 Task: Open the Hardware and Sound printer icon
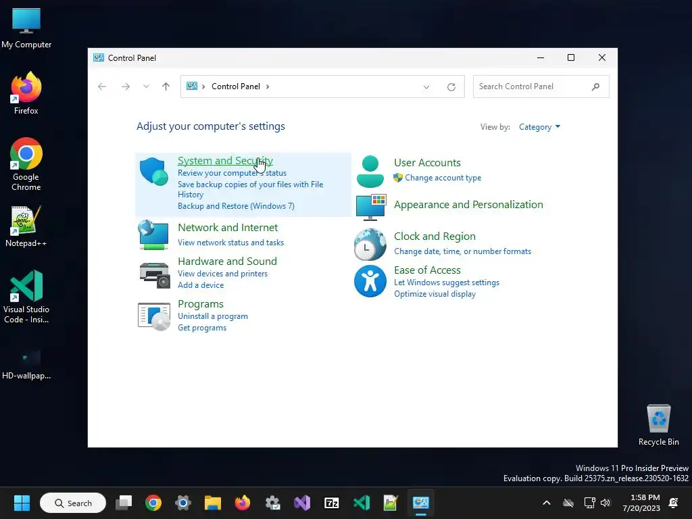point(155,275)
